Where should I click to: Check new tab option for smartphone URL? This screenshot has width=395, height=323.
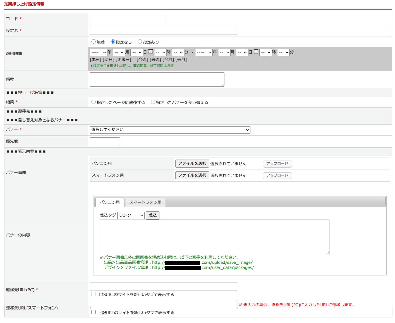(93, 312)
